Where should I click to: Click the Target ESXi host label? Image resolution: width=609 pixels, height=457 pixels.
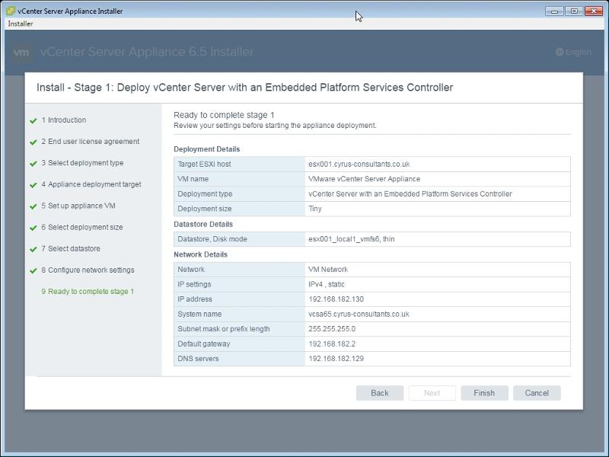tap(204, 164)
